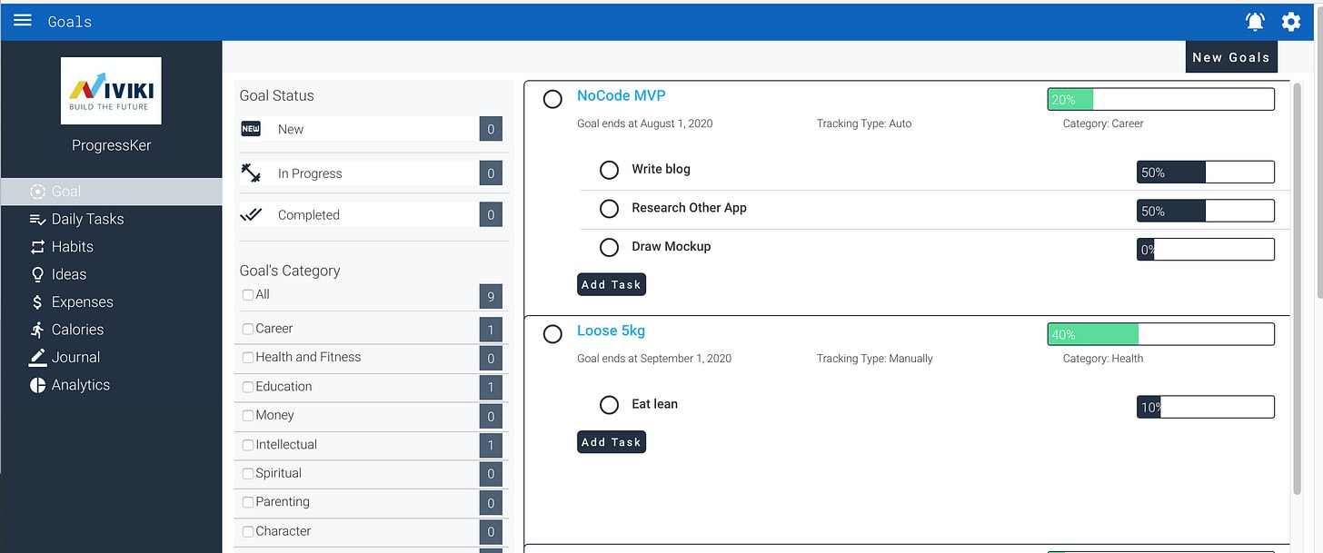Click Draw Mockup 0% progress bar
Image resolution: width=1323 pixels, height=553 pixels.
pos(1206,249)
